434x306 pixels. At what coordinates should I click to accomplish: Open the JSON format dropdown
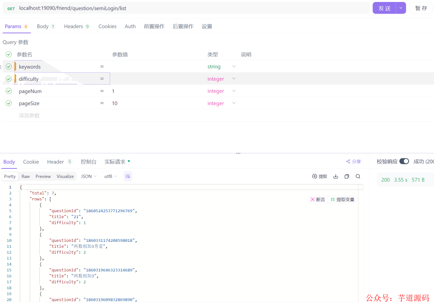tap(88, 176)
